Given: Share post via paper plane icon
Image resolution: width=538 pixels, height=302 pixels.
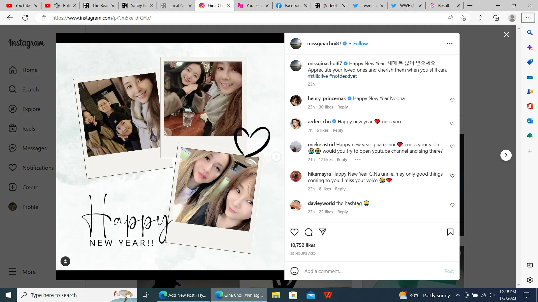Looking at the screenshot, I should (323, 232).
